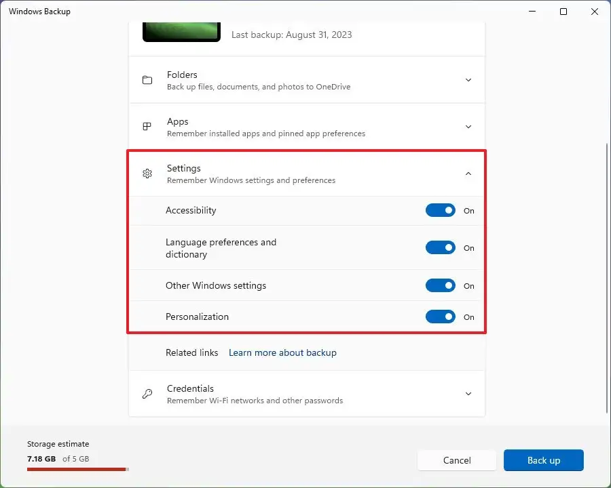The height and width of the screenshot is (488, 611).
Task: Open Learn more about backup link
Action: pos(282,352)
